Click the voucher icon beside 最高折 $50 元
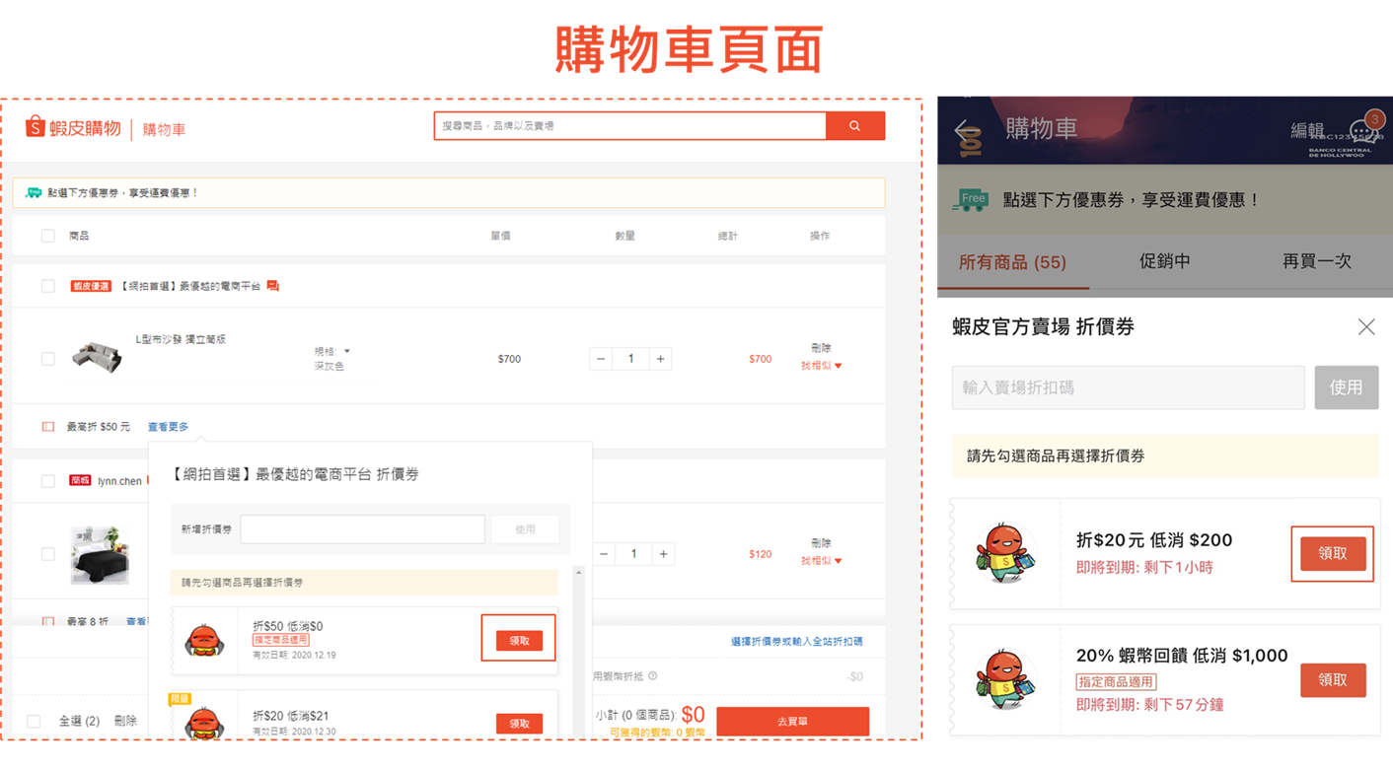The height and width of the screenshot is (770, 1393). pyautogui.click(x=47, y=427)
